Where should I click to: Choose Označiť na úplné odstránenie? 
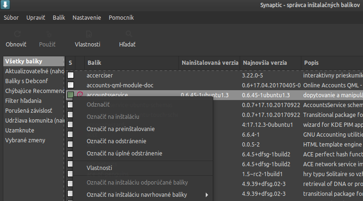pos(124,153)
